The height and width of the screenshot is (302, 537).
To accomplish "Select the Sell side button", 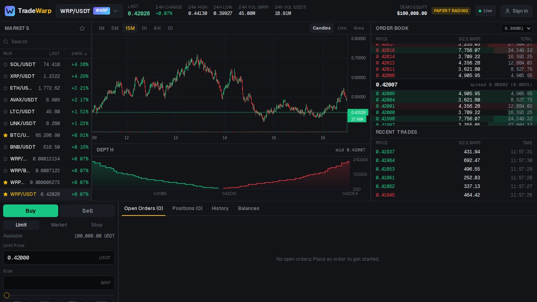I will [x=87, y=211].
